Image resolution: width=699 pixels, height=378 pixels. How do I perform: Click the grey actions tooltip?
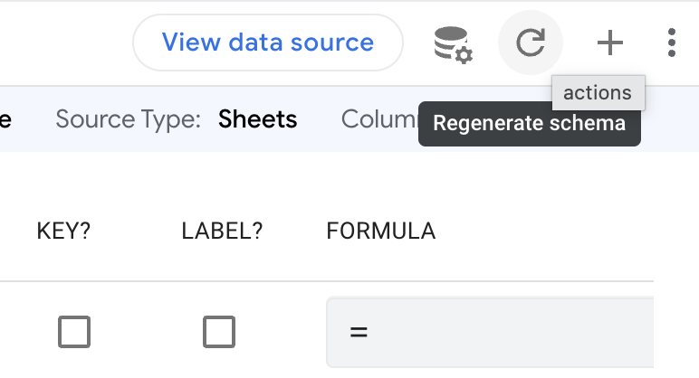(598, 92)
